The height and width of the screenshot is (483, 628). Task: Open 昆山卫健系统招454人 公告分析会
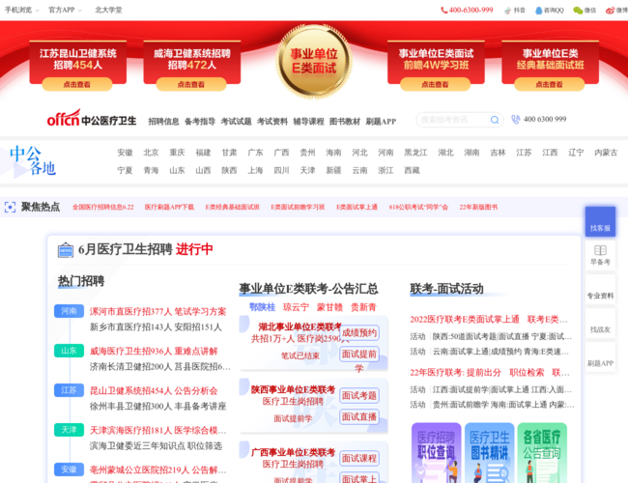pos(154,391)
